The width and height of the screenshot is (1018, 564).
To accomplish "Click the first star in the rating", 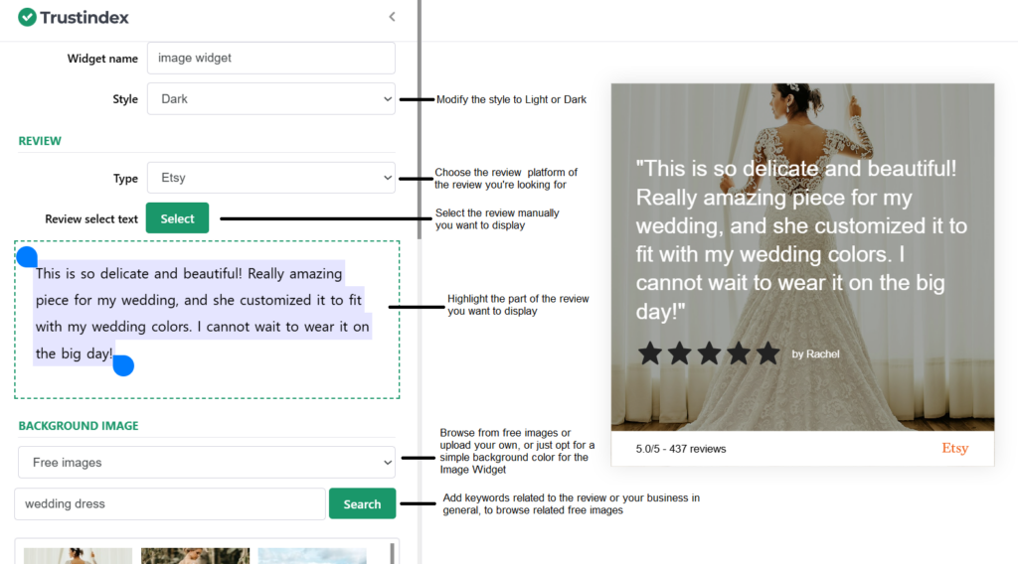I will (x=650, y=353).
